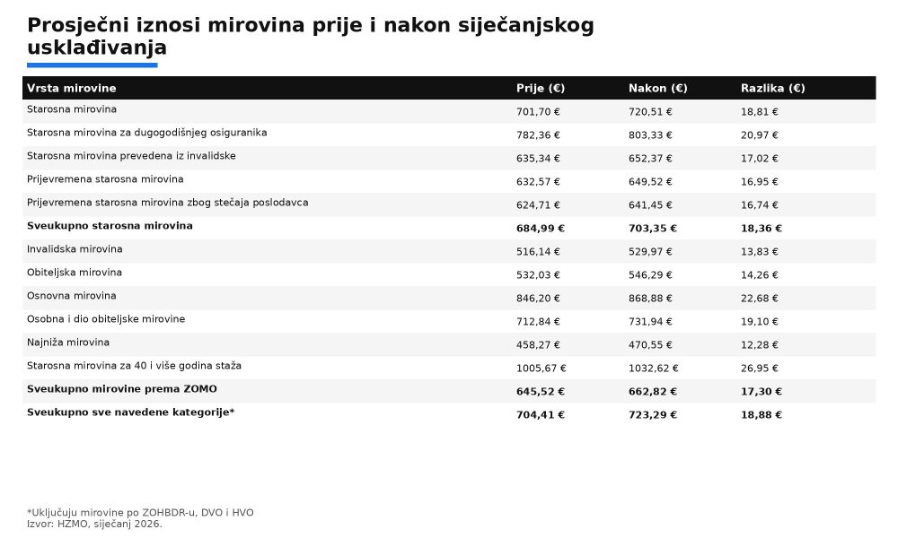Click the 'Nakon (€)' column header
898x538 pixels.
(657, 88)
